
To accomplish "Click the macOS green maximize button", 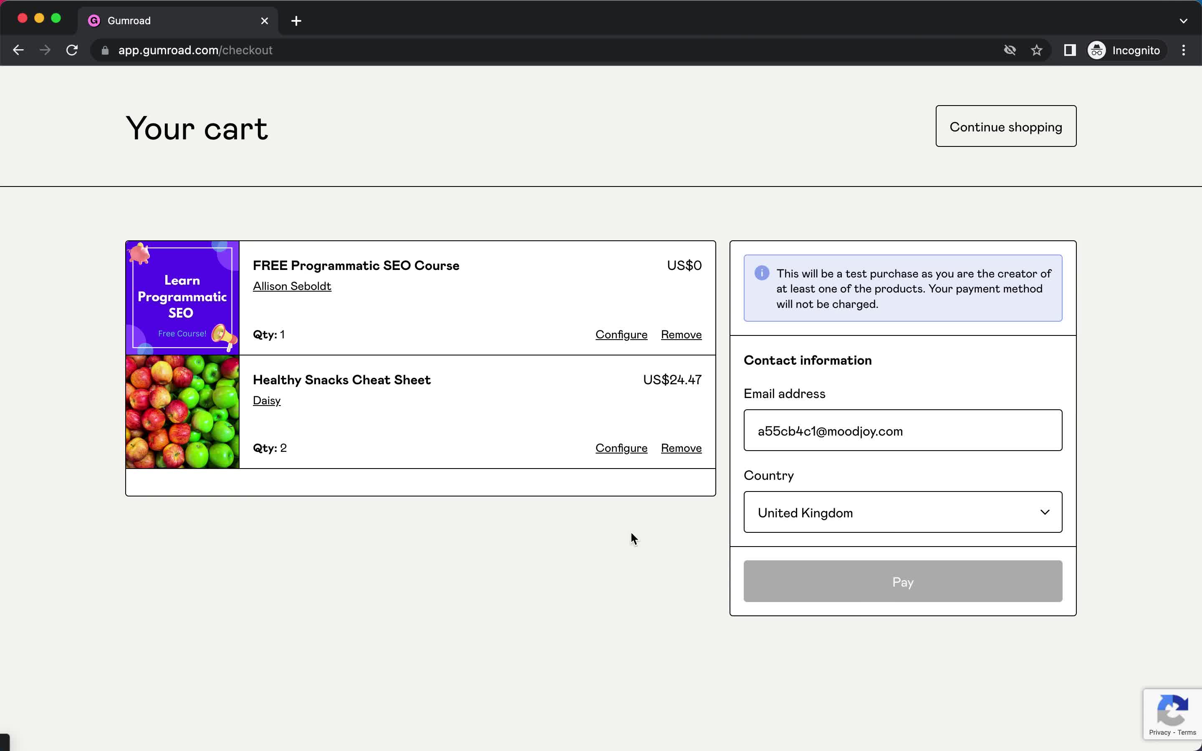I will tap(56, 18).
